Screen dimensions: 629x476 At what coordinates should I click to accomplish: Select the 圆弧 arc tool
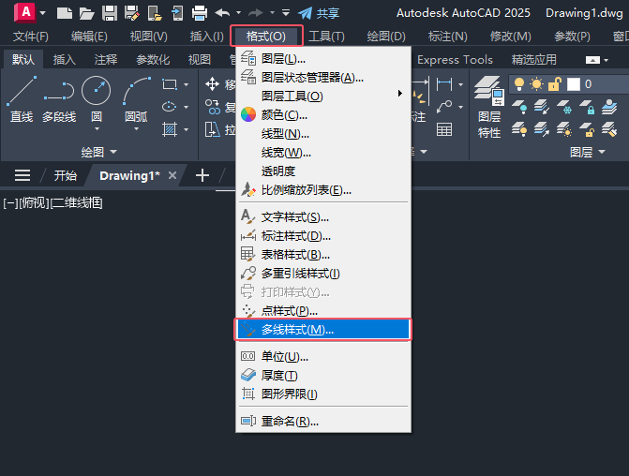pos(136,97)
